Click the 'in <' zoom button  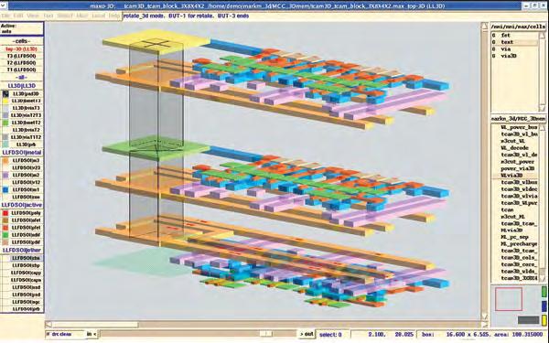[91, 334]
